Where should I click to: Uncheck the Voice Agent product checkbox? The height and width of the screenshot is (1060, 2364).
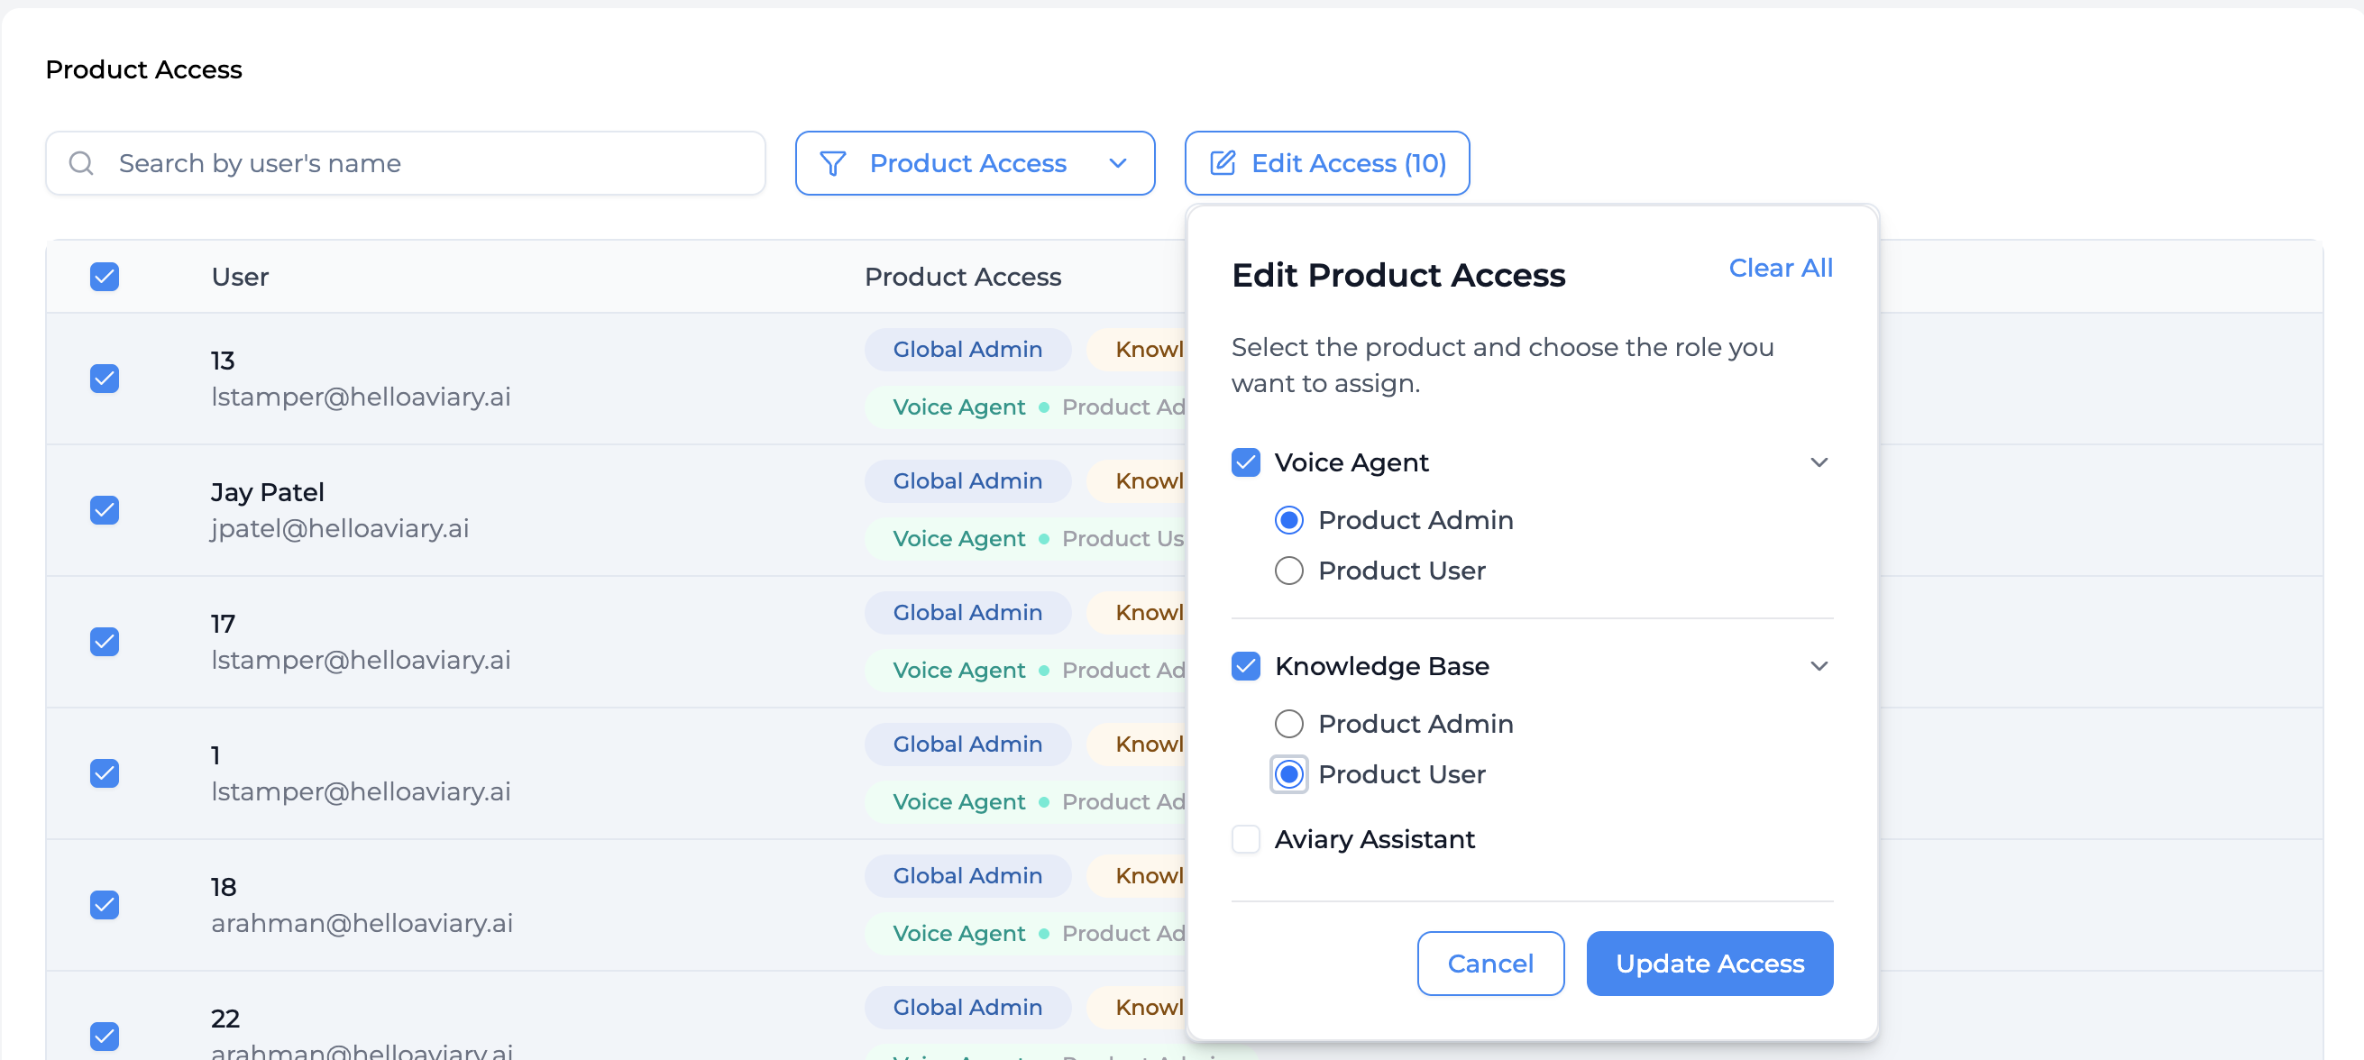point(1245,462)
